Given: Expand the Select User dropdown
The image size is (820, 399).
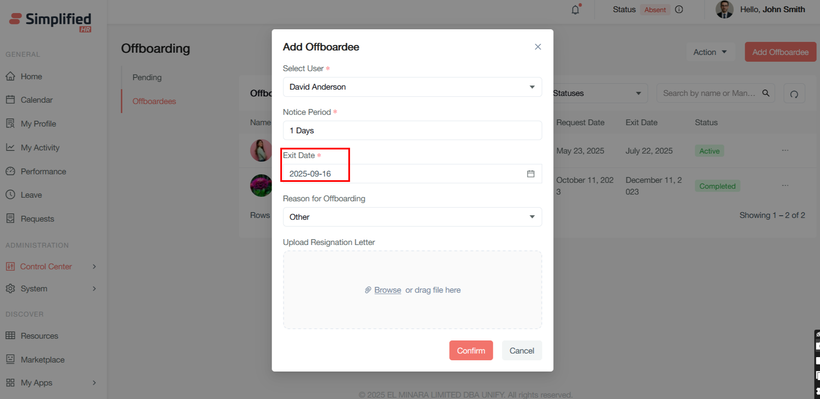Looking at the screenshot, I should pyautogui.click(x=532, y=87).
